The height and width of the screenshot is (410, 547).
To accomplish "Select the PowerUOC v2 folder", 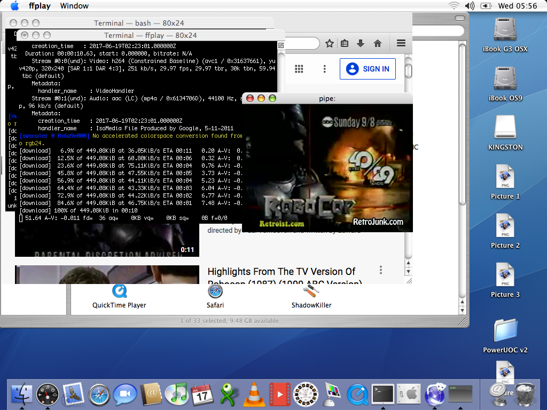I will click(505, 336).
